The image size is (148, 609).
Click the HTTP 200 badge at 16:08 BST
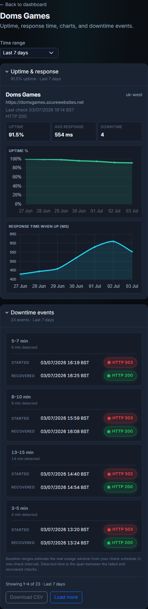pos(120,431)
